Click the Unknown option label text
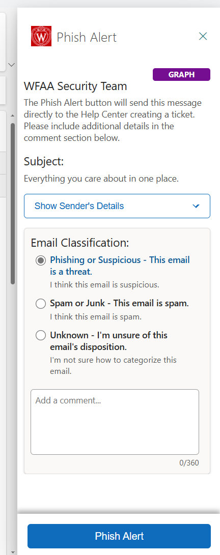This screenshot has height=555, width=220. click(x=109, y=340)
